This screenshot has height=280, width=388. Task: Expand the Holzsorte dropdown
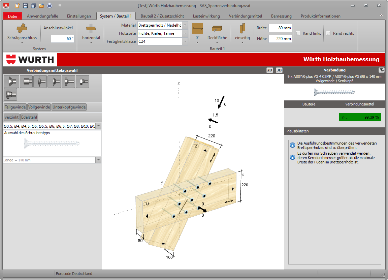pos(185,33)
